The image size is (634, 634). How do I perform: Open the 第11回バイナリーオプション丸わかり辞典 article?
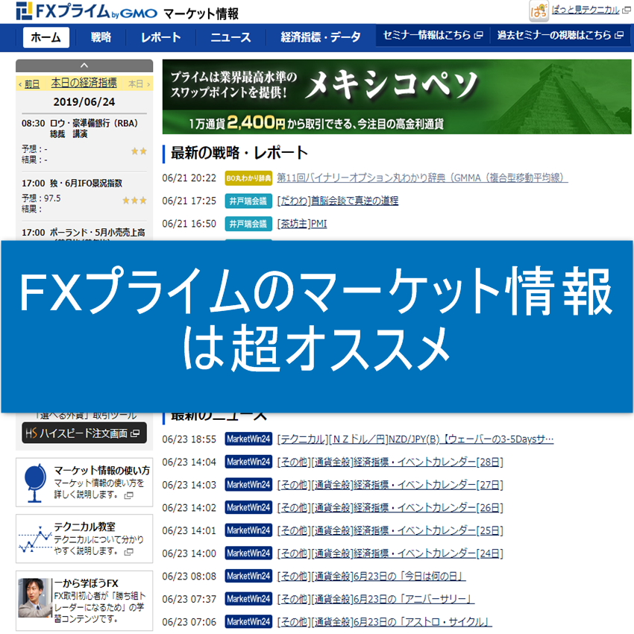click(x=422, y=178)
